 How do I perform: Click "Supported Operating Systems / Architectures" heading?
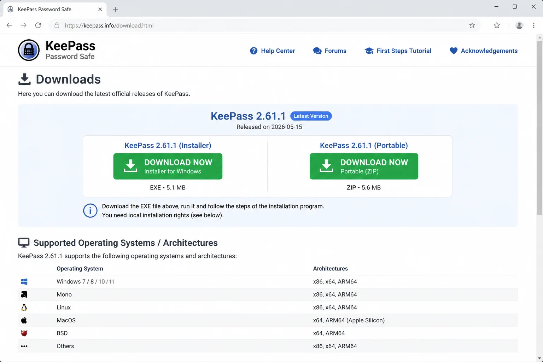tap(125, 243)
